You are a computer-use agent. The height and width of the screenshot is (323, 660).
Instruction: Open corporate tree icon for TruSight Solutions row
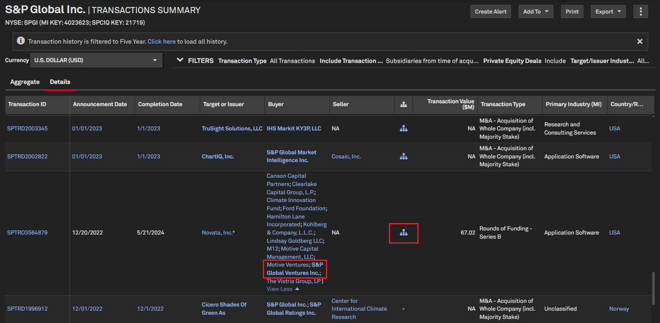coord(403,128)
